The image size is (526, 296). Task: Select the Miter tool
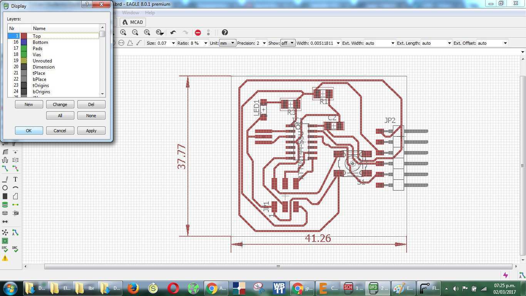tap(5, 151)
